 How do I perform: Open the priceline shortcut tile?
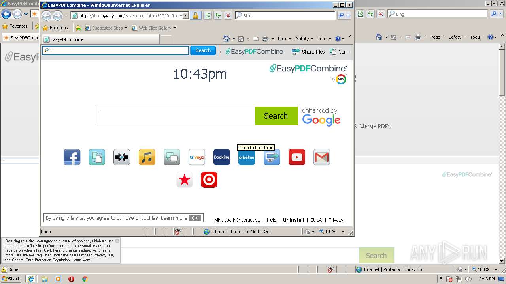click(x=247, y=157)
